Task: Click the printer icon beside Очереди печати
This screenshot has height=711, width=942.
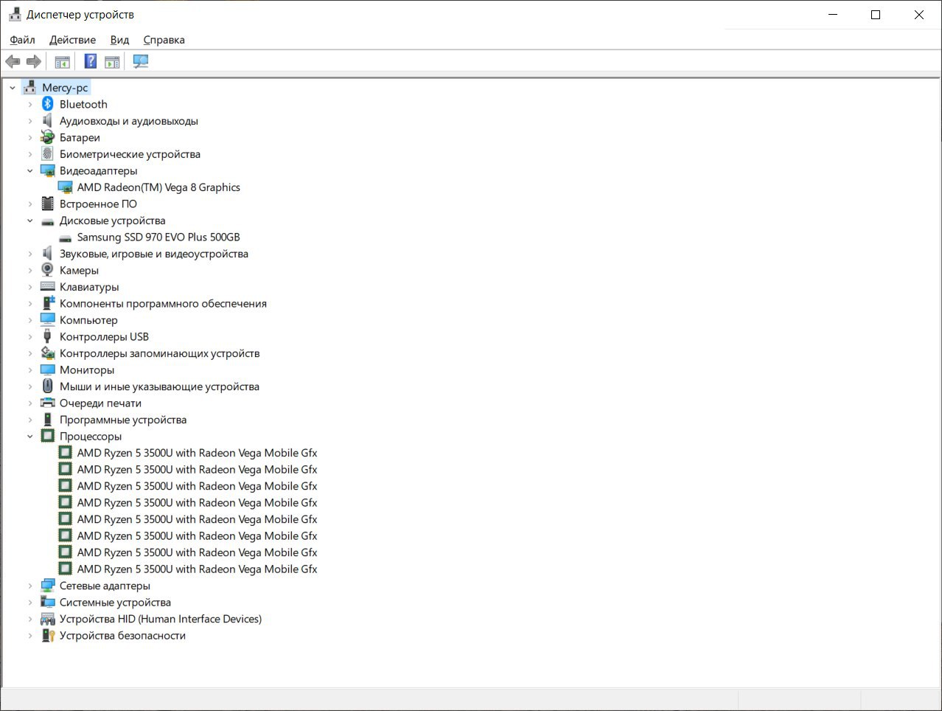Action: [48, 403]
